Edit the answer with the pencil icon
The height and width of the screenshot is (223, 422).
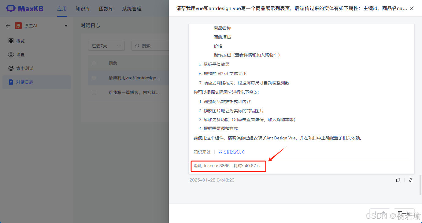(411, 180)
